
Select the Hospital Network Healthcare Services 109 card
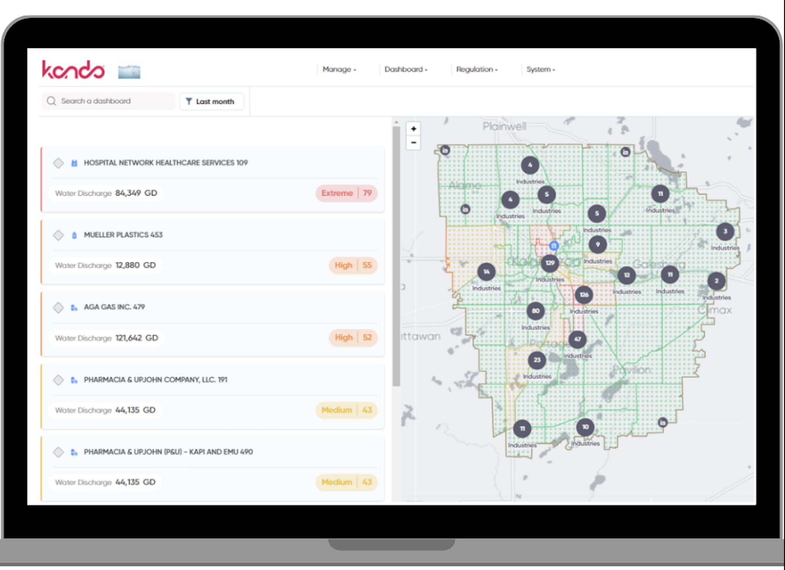point(213,179)
